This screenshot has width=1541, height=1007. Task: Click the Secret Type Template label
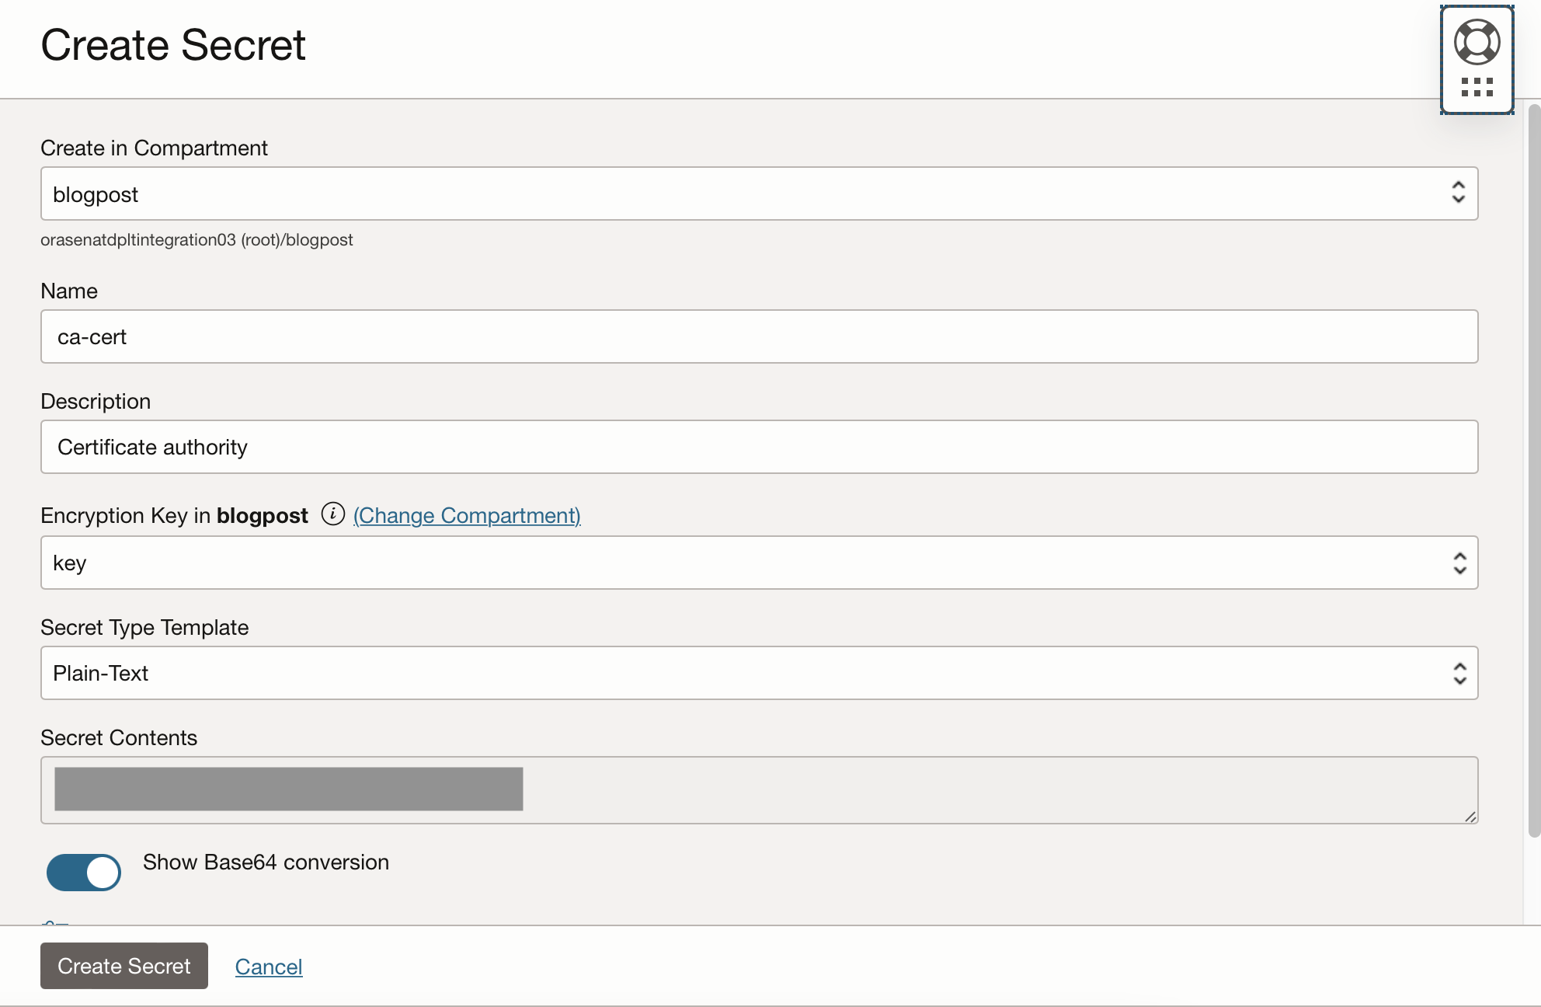click(144, 628)
